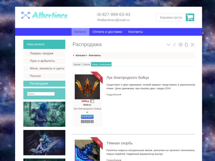Open Мечи, кинжалы и щиты category
This screenshot has height=161, width=215.
tap(44, 68)
